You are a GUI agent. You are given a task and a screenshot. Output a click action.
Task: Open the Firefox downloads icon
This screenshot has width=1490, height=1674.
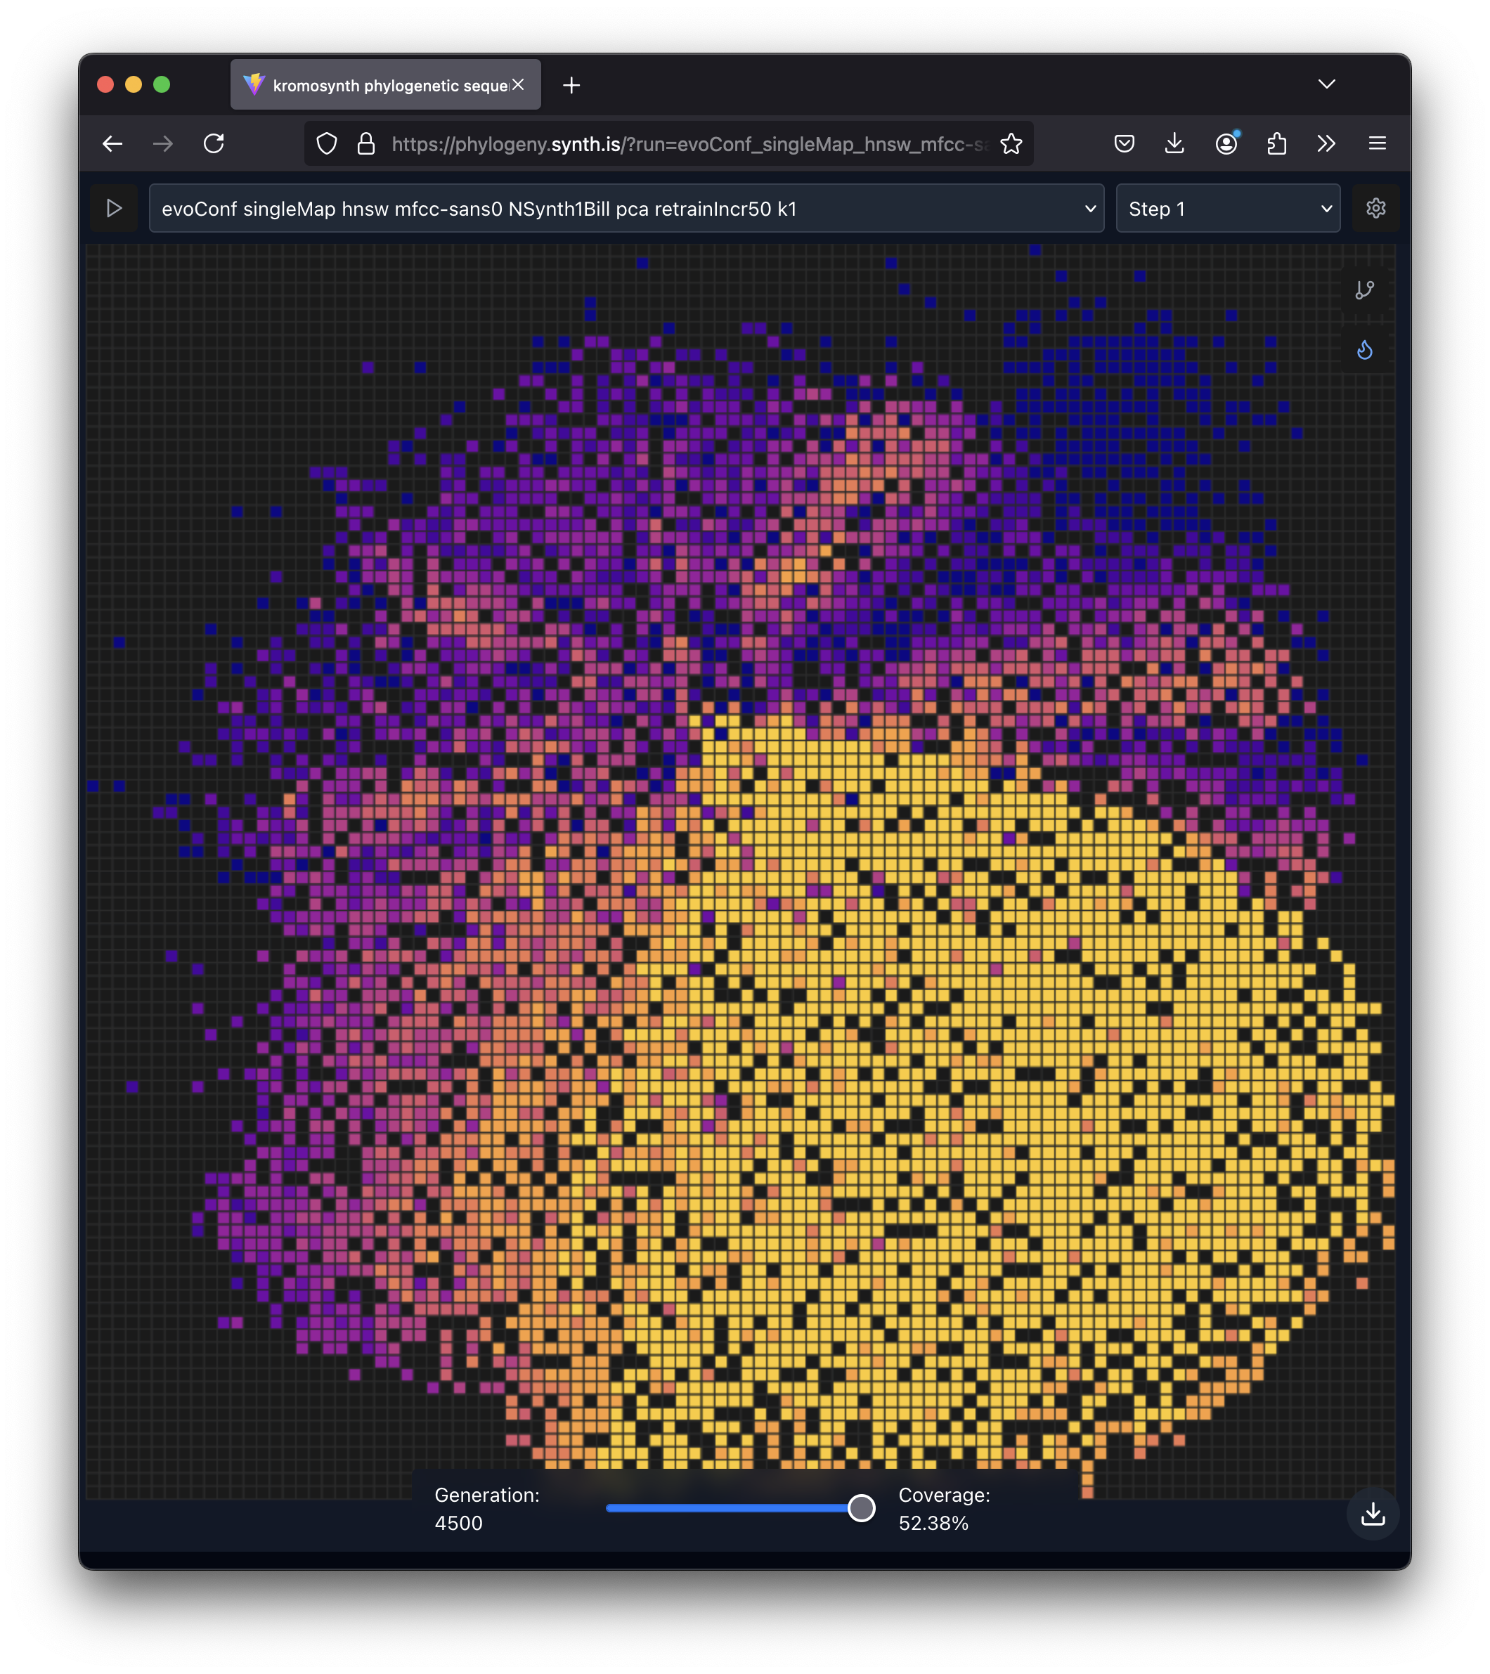point(1174,143)
